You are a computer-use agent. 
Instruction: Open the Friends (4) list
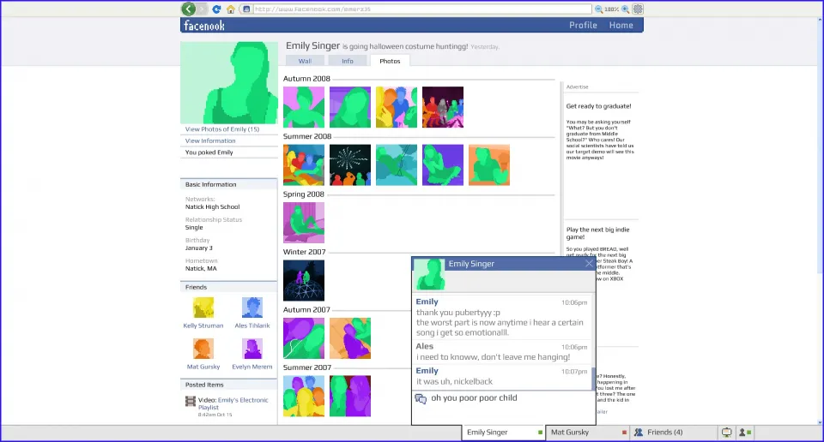[673, 433]
